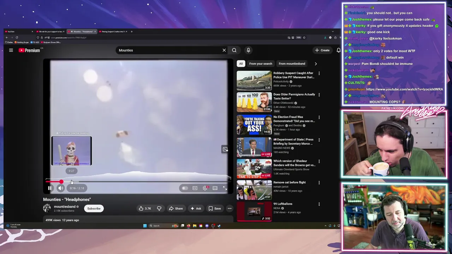
Task: Open the Windows Start menu
Action: [145, 226]
